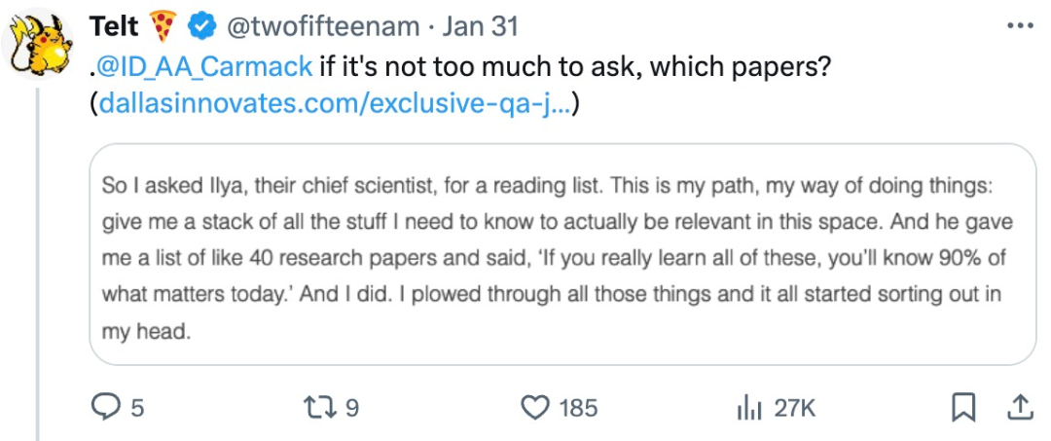Open the three-dot more options menu
The width and height of the screenshot is (1051, 441).
coord(1021,25)
